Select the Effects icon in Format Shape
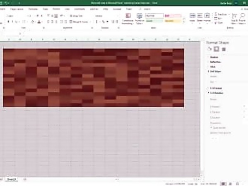248x186 pixels. 217,49
